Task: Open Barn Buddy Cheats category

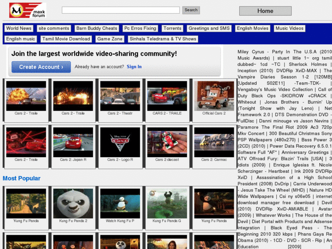Action: click(96, 28)
